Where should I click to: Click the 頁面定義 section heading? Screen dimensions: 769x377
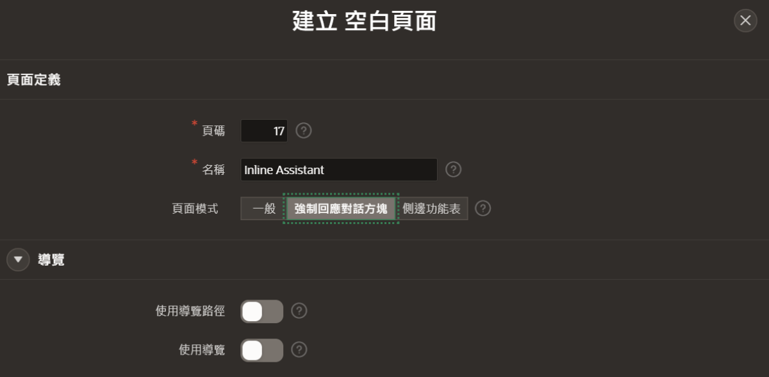pyautogui.click(x=33, y=80)
